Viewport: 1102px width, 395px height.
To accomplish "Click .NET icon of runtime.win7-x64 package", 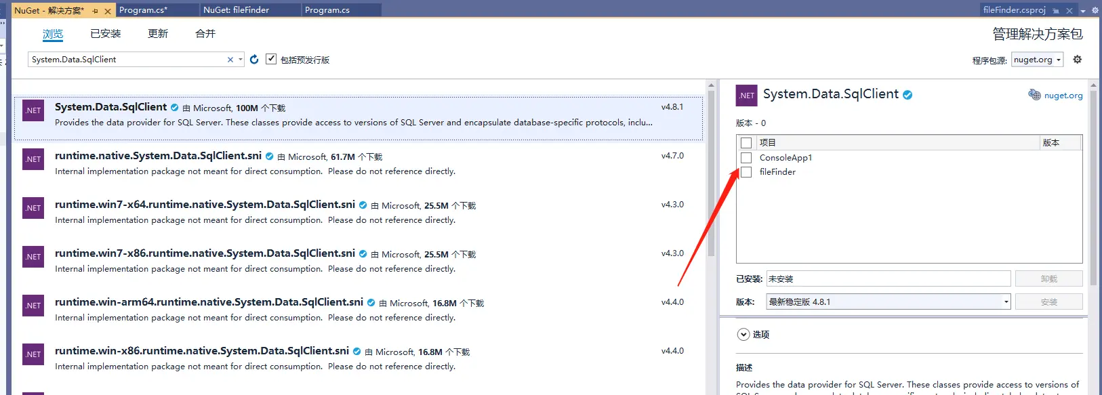I will [33, 208].
